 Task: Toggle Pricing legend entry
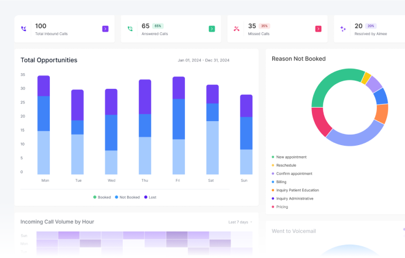(280, 207)
